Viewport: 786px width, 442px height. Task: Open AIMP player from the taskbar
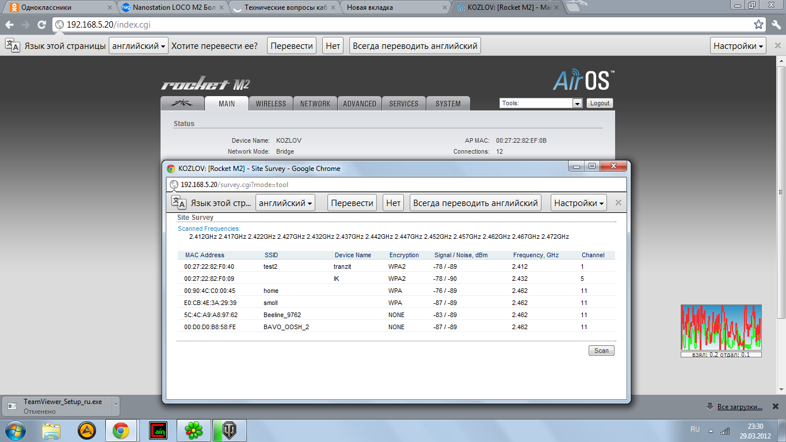[x=87, y=430]
